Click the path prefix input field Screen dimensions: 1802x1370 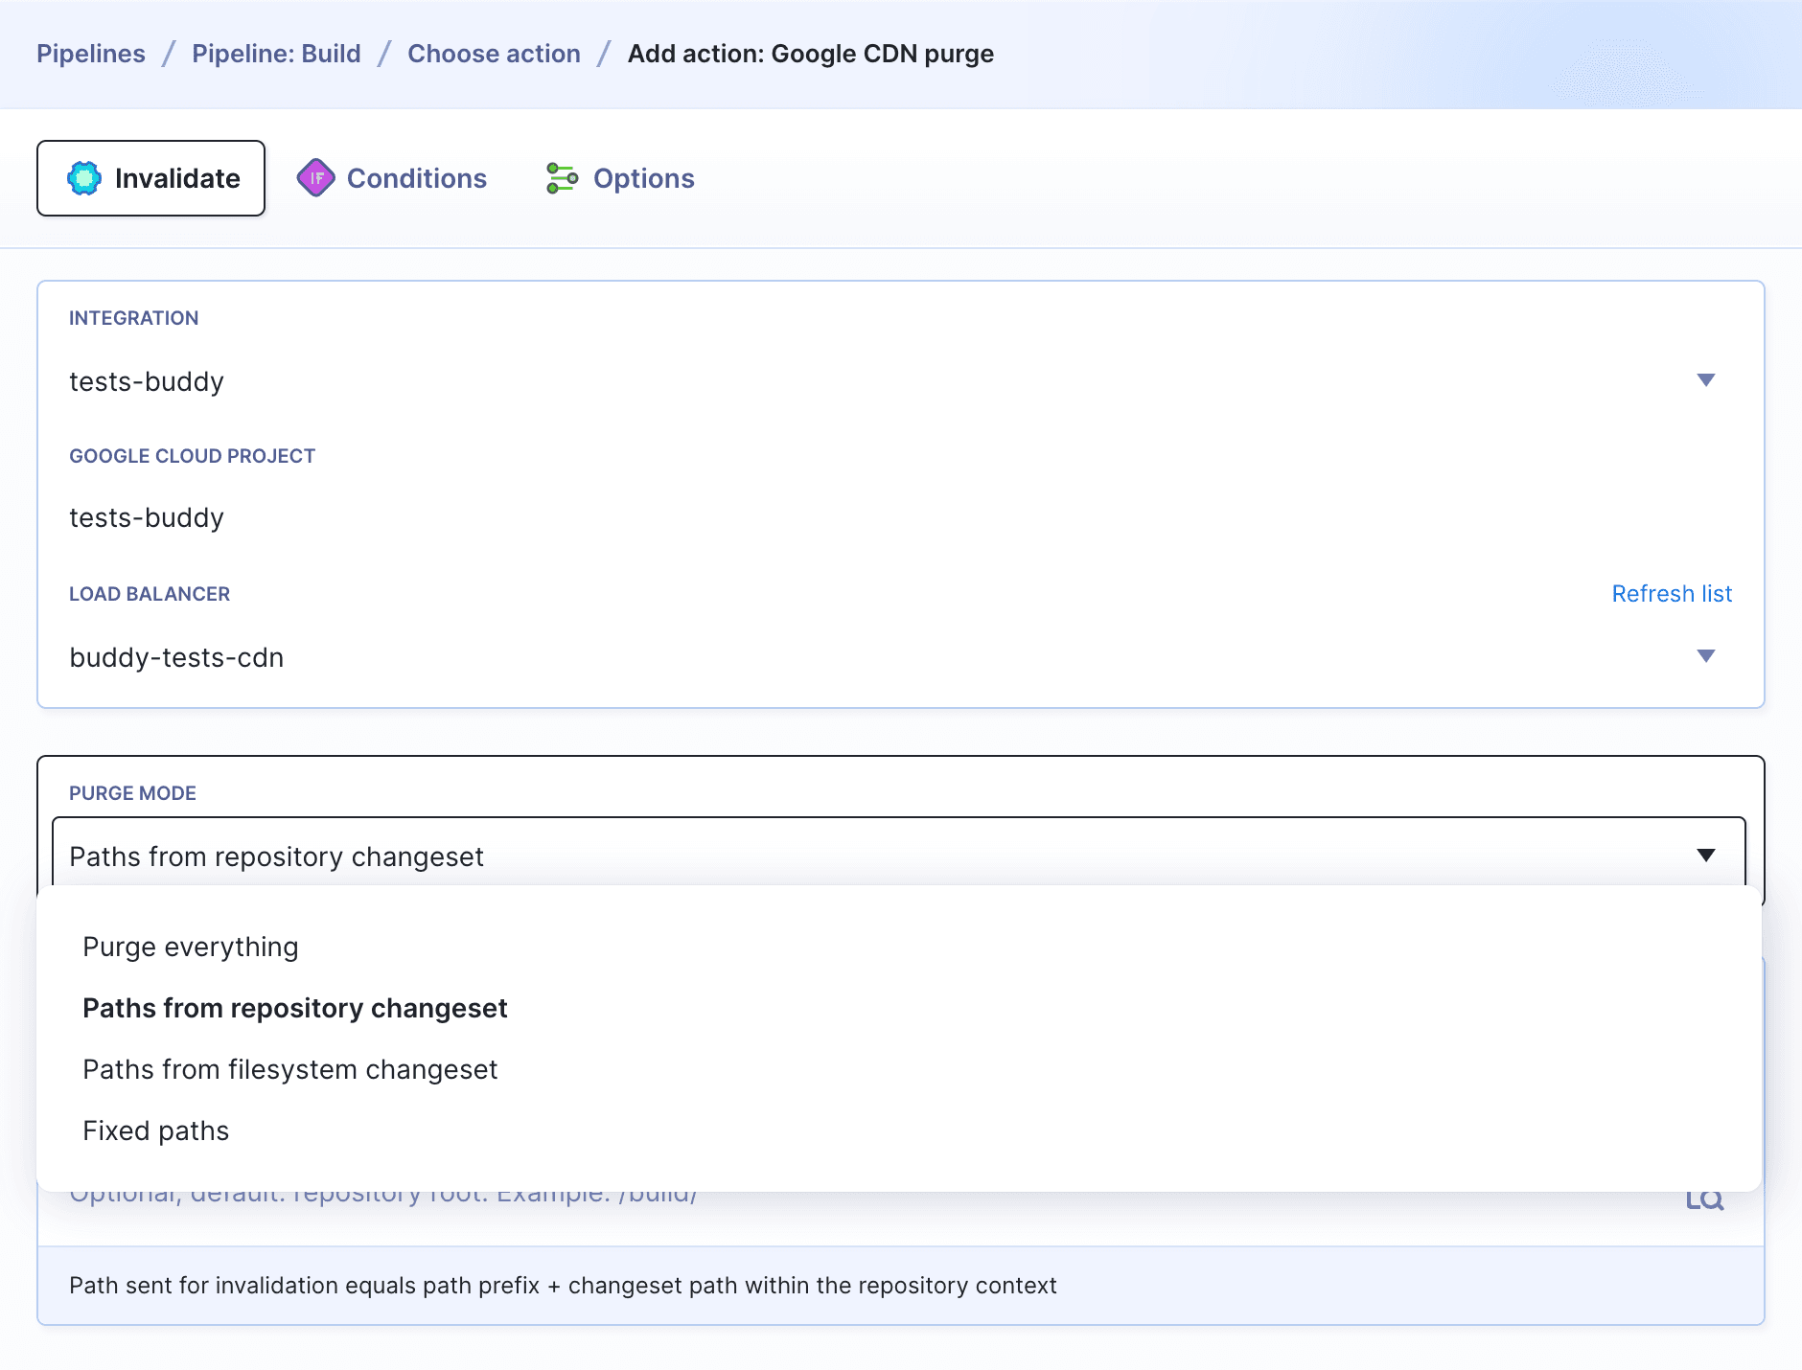tap(671, 1195)
